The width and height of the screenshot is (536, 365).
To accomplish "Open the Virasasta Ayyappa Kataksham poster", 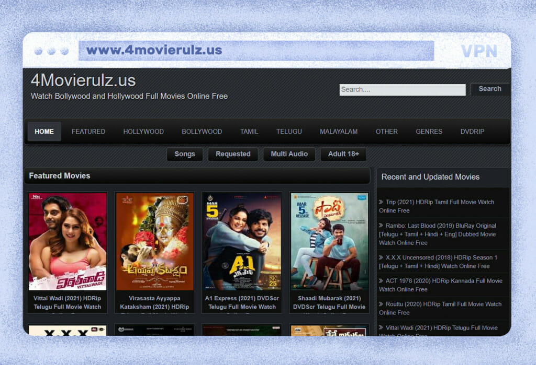I will coord(154,242).
